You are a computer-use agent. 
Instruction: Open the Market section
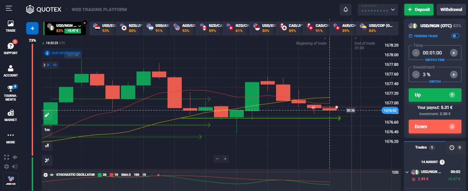click(x=11, y=115)
